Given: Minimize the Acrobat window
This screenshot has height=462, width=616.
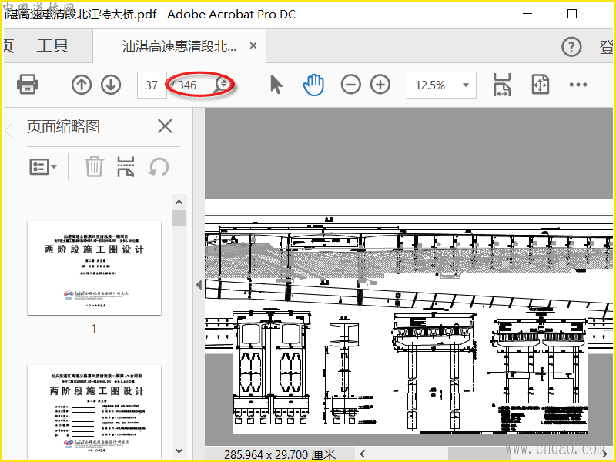Looking at the screenshot, I should 527,14.
